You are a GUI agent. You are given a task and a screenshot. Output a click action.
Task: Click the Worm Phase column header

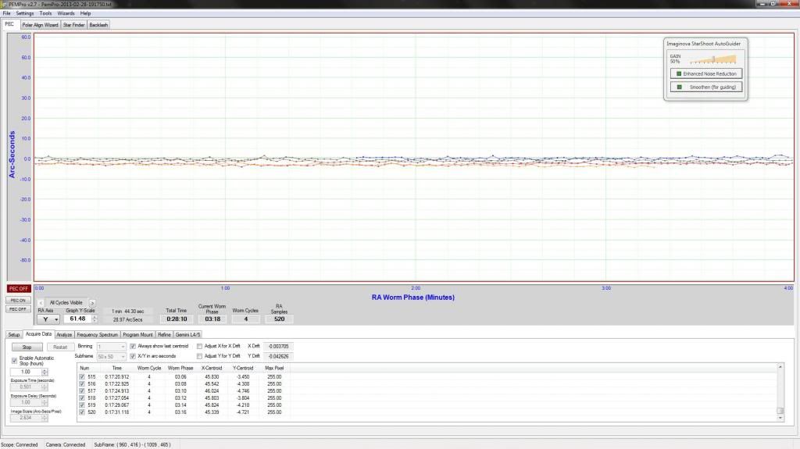pyautogui.click(x=180, y=368)
